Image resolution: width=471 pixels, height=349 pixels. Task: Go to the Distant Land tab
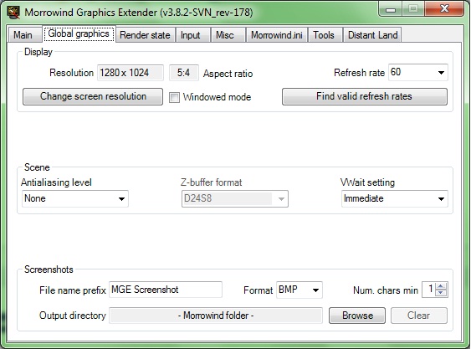372,35
